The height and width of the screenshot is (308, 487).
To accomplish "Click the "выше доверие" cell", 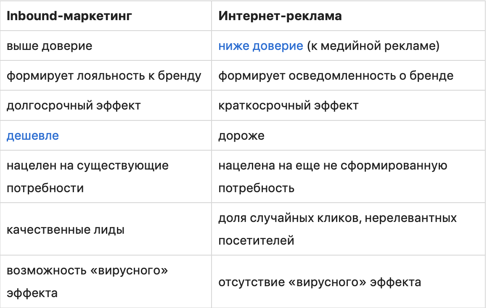I will click(x=49, y=46).
